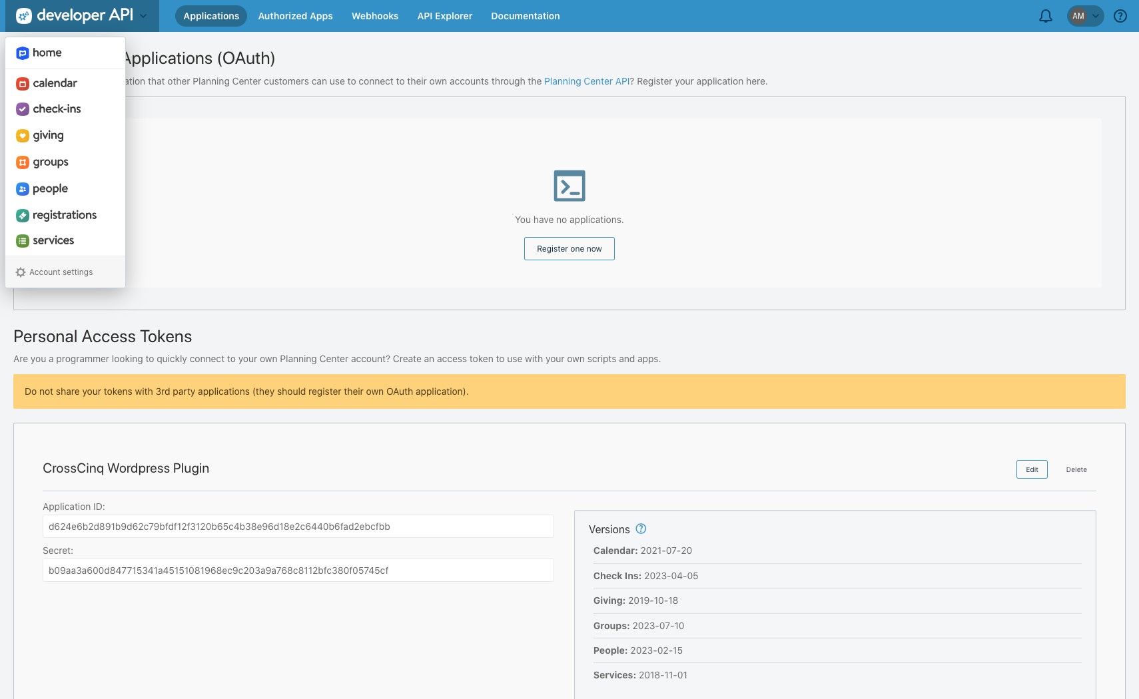Open the help question mark icon

coord(1120,16)
